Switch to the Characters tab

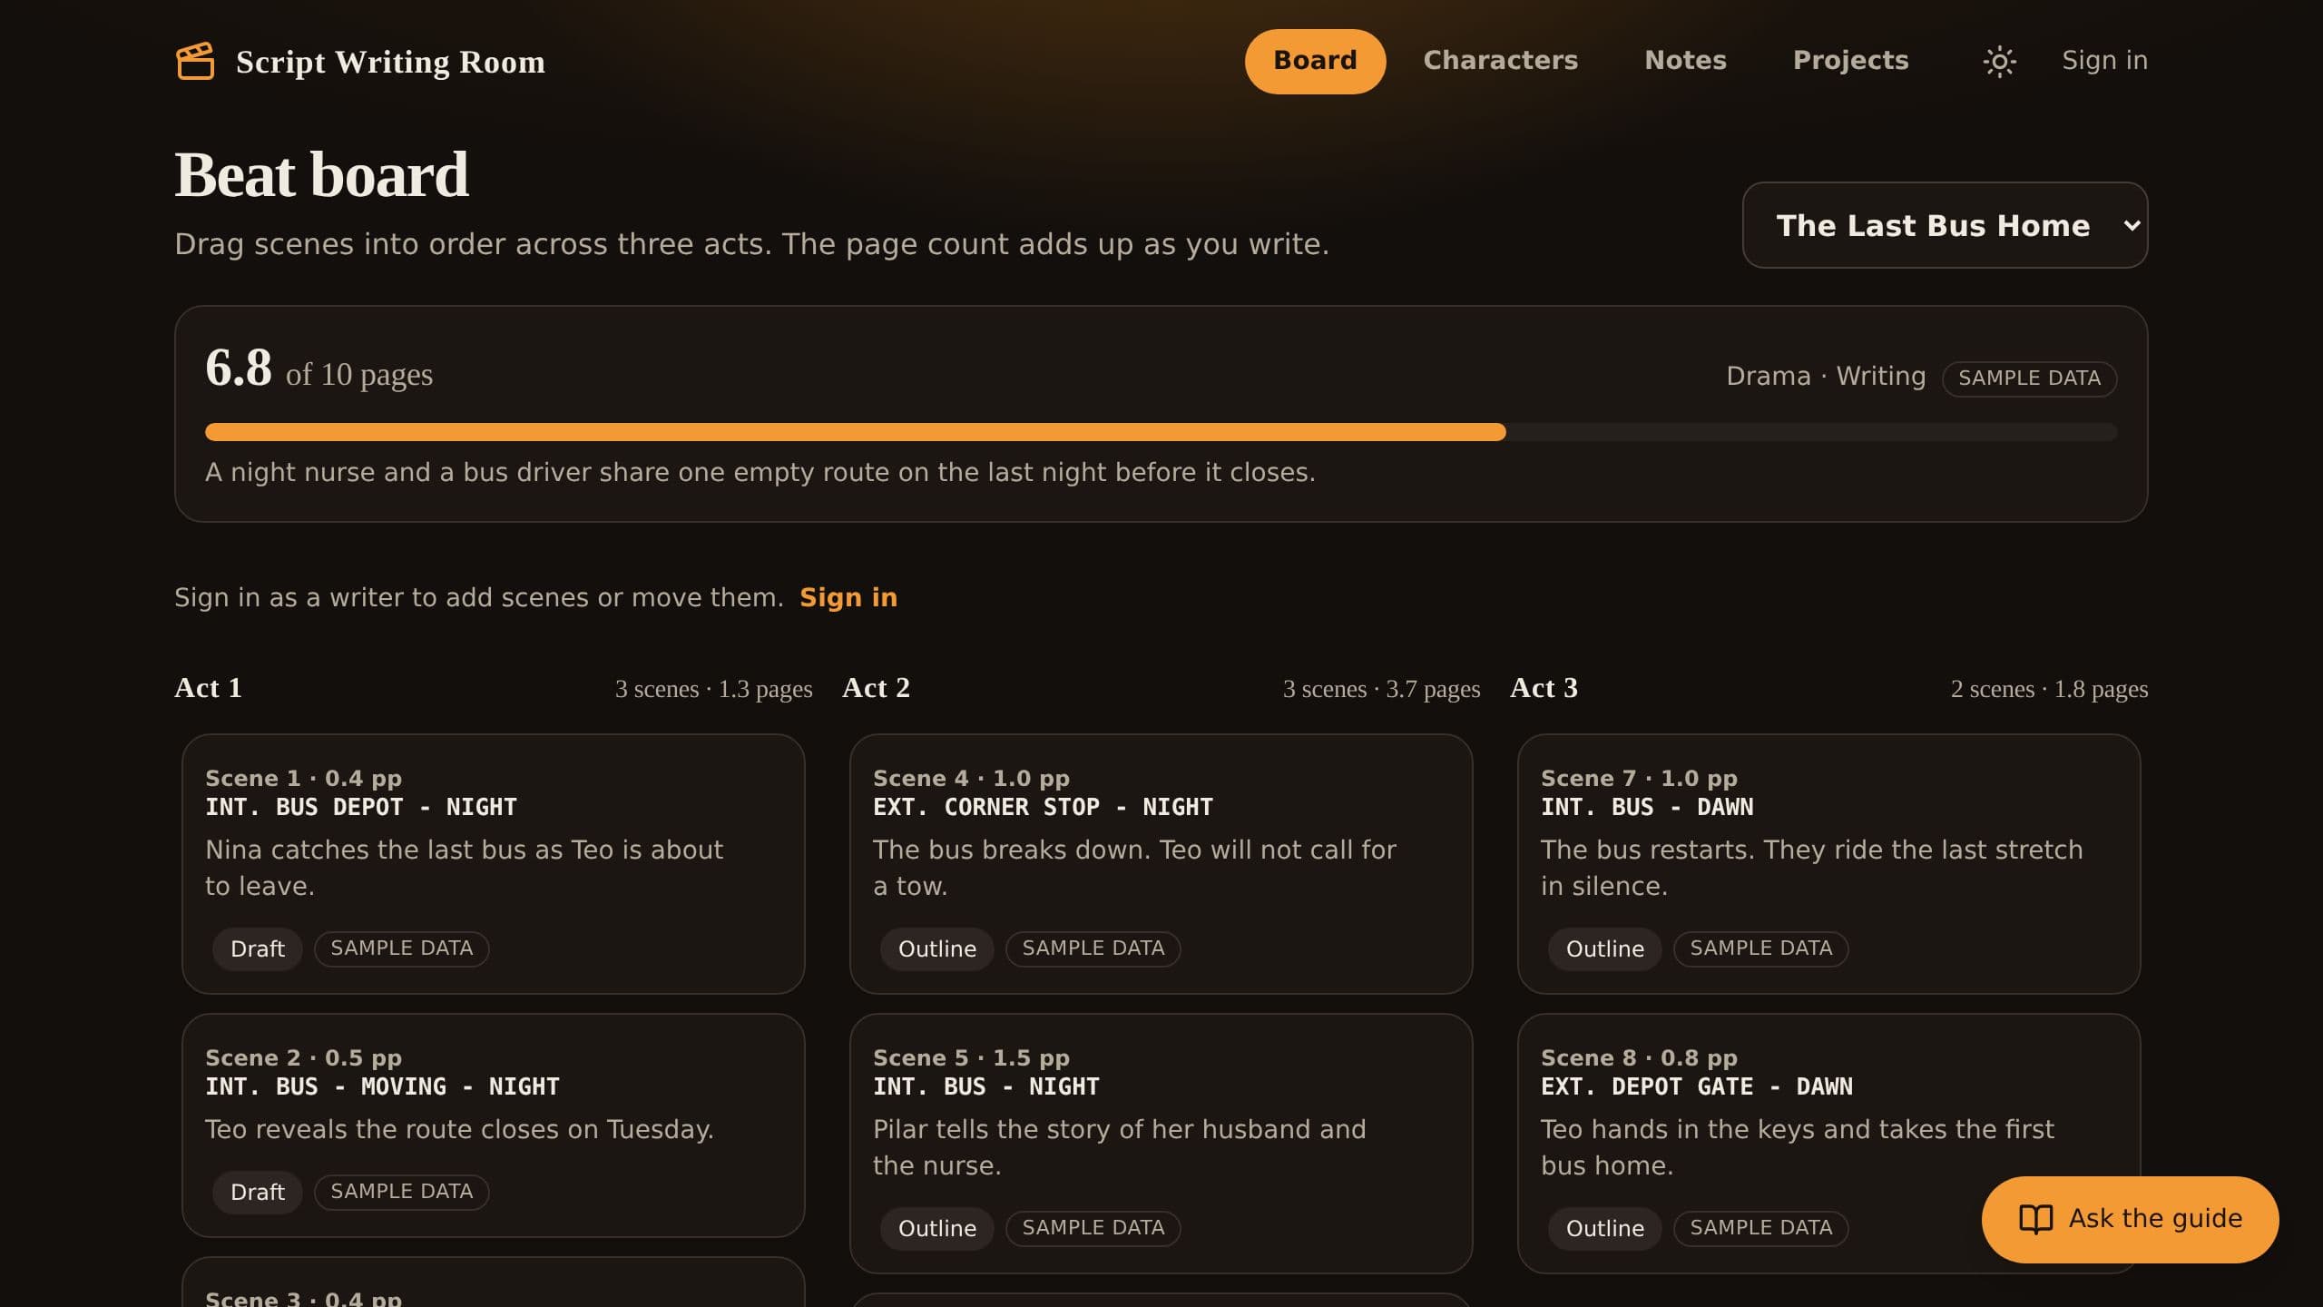tap(1500, 61)
